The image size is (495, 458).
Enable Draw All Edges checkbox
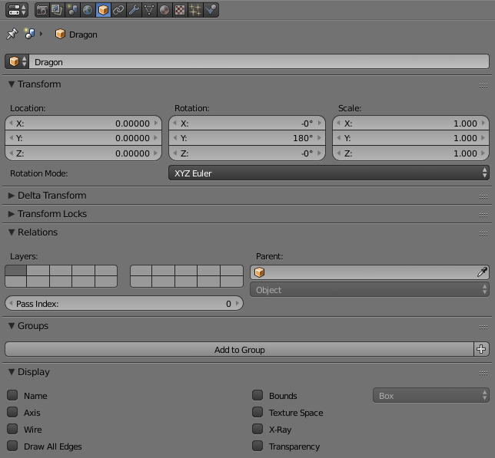point(12,446)
